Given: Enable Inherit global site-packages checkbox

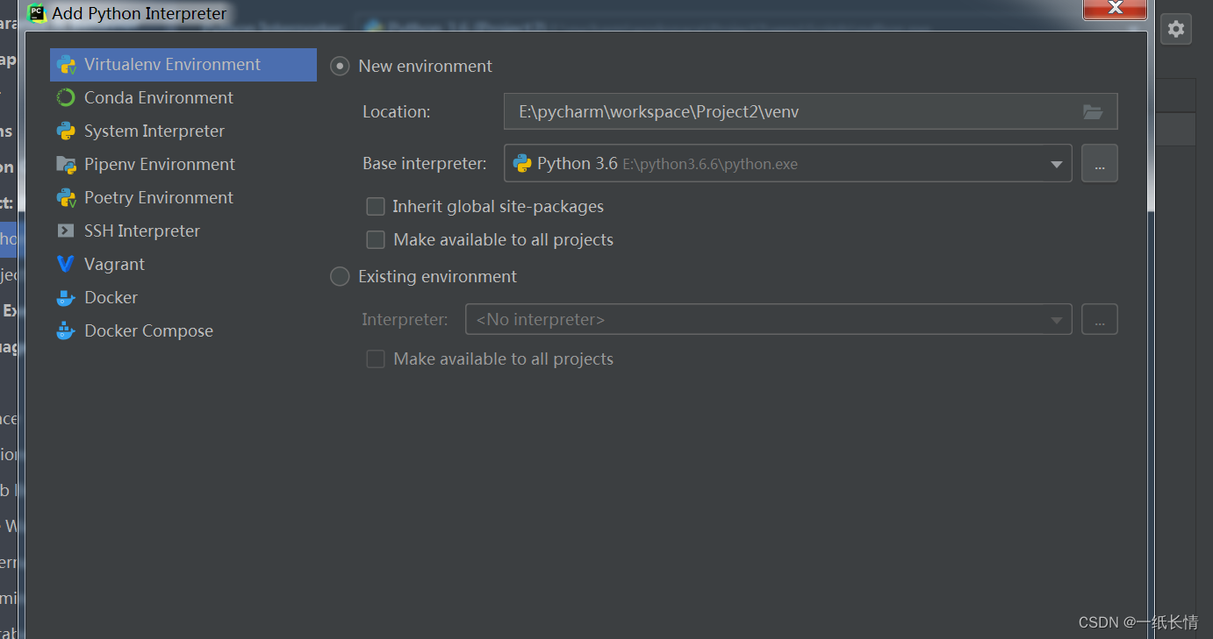Looking at the screenshot, I should 376,207.
